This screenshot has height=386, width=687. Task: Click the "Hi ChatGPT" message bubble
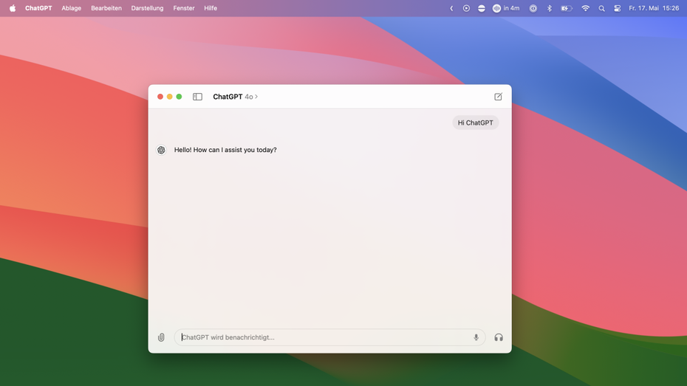[475, 123]
